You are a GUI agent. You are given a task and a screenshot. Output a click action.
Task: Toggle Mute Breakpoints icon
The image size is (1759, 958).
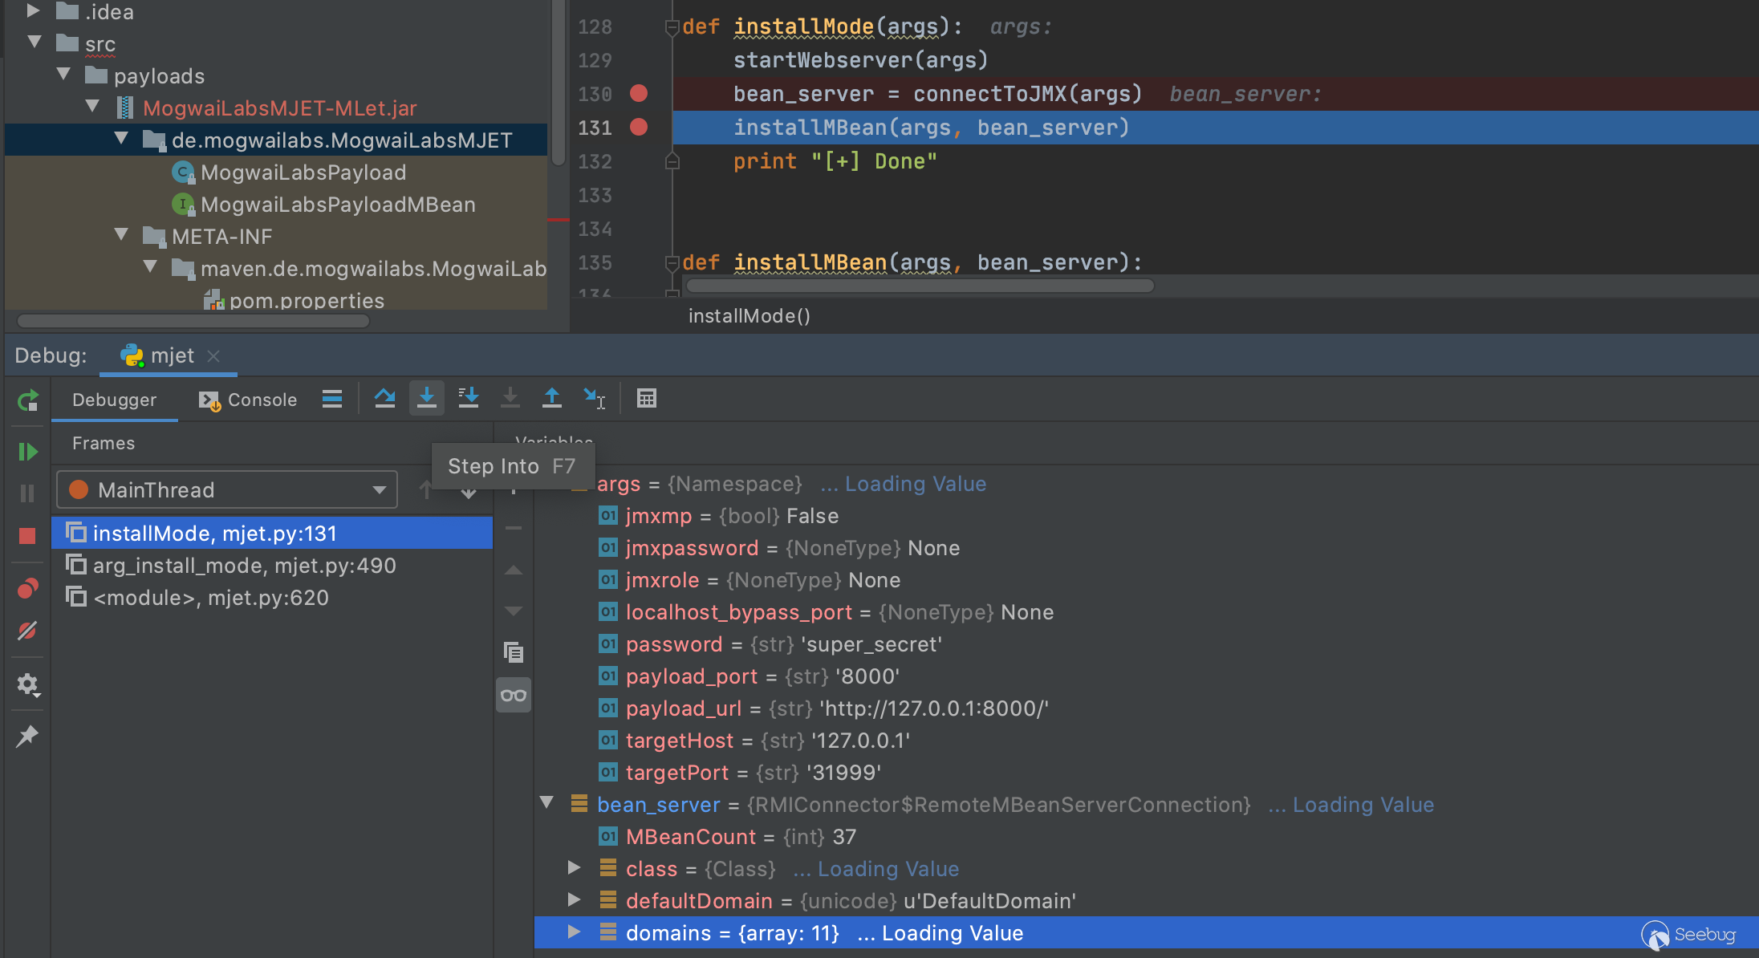point(28,631)
